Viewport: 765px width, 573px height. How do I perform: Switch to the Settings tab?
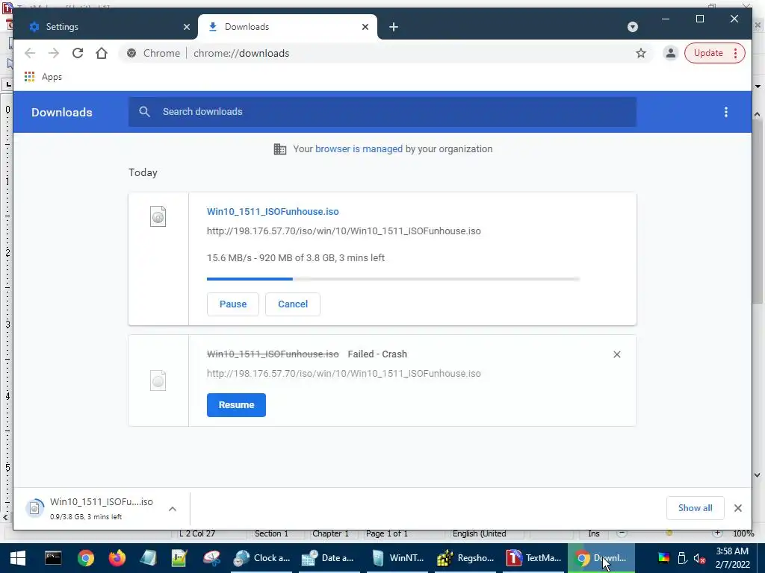point(105,27)
